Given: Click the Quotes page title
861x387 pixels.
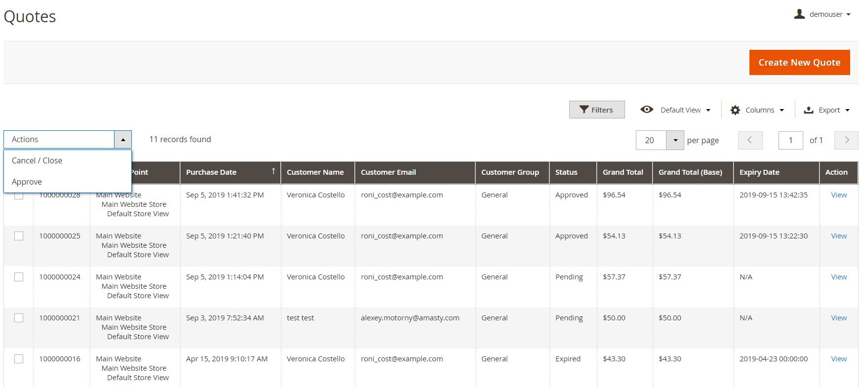Looking at the screenshot, I should pos(30,17).
